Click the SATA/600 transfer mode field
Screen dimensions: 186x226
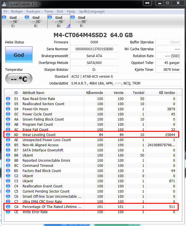coord(94,63)
